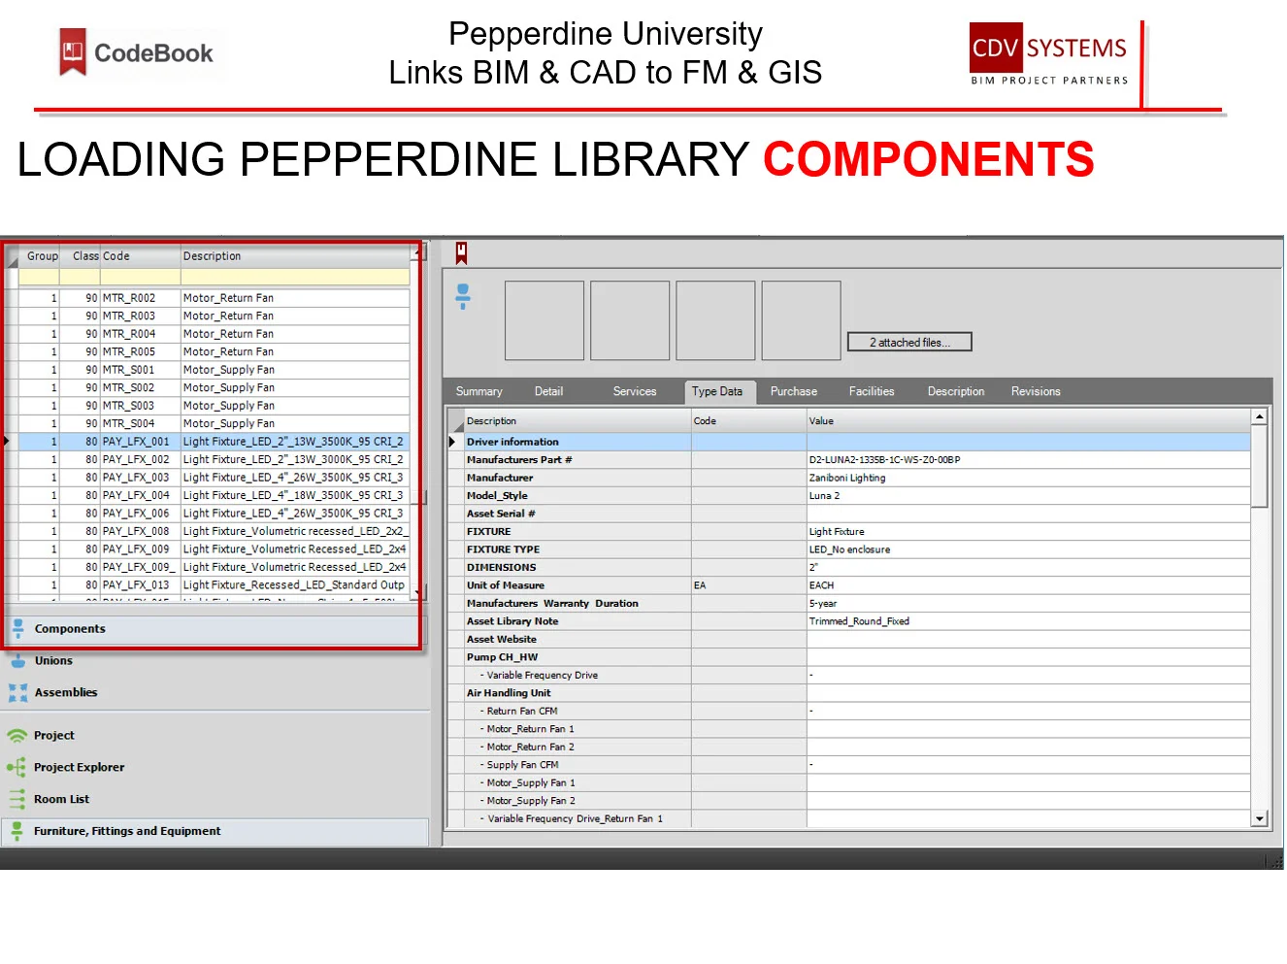The height and width of the screenshot is (964, 1287).
Task: Select row MTR_R002 Motor_Return Fan
Action: pos(214,298)
